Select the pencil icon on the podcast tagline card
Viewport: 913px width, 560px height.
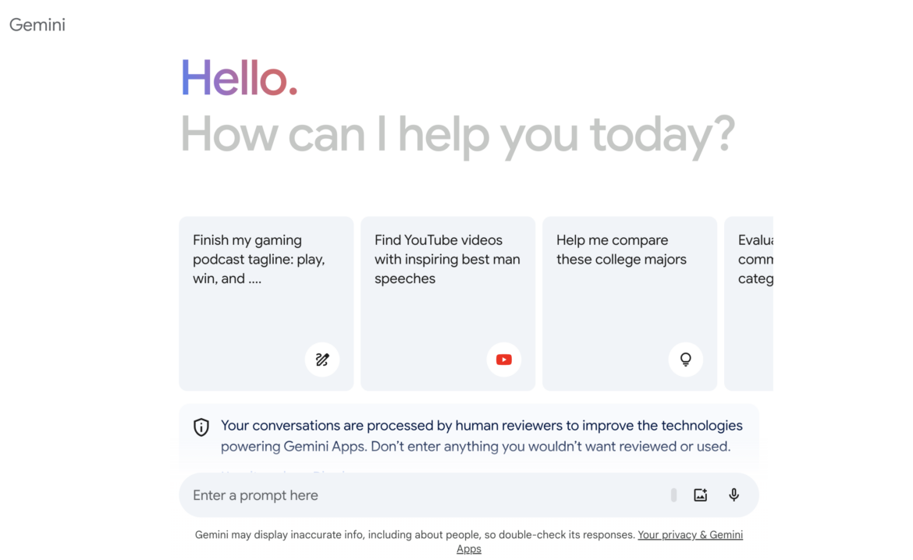(x=322, y=360)
